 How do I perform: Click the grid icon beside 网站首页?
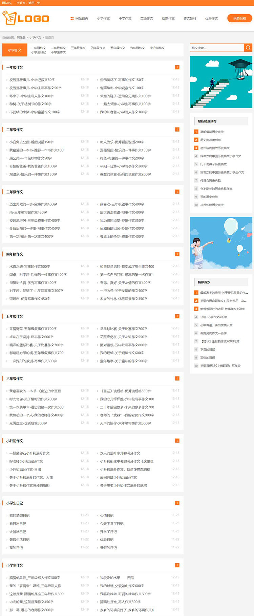tap(72, 19)
